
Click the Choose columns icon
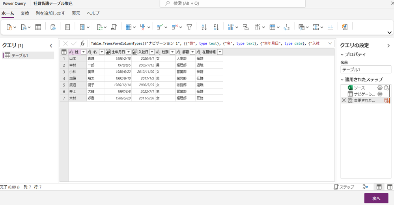tap(129, 27)
